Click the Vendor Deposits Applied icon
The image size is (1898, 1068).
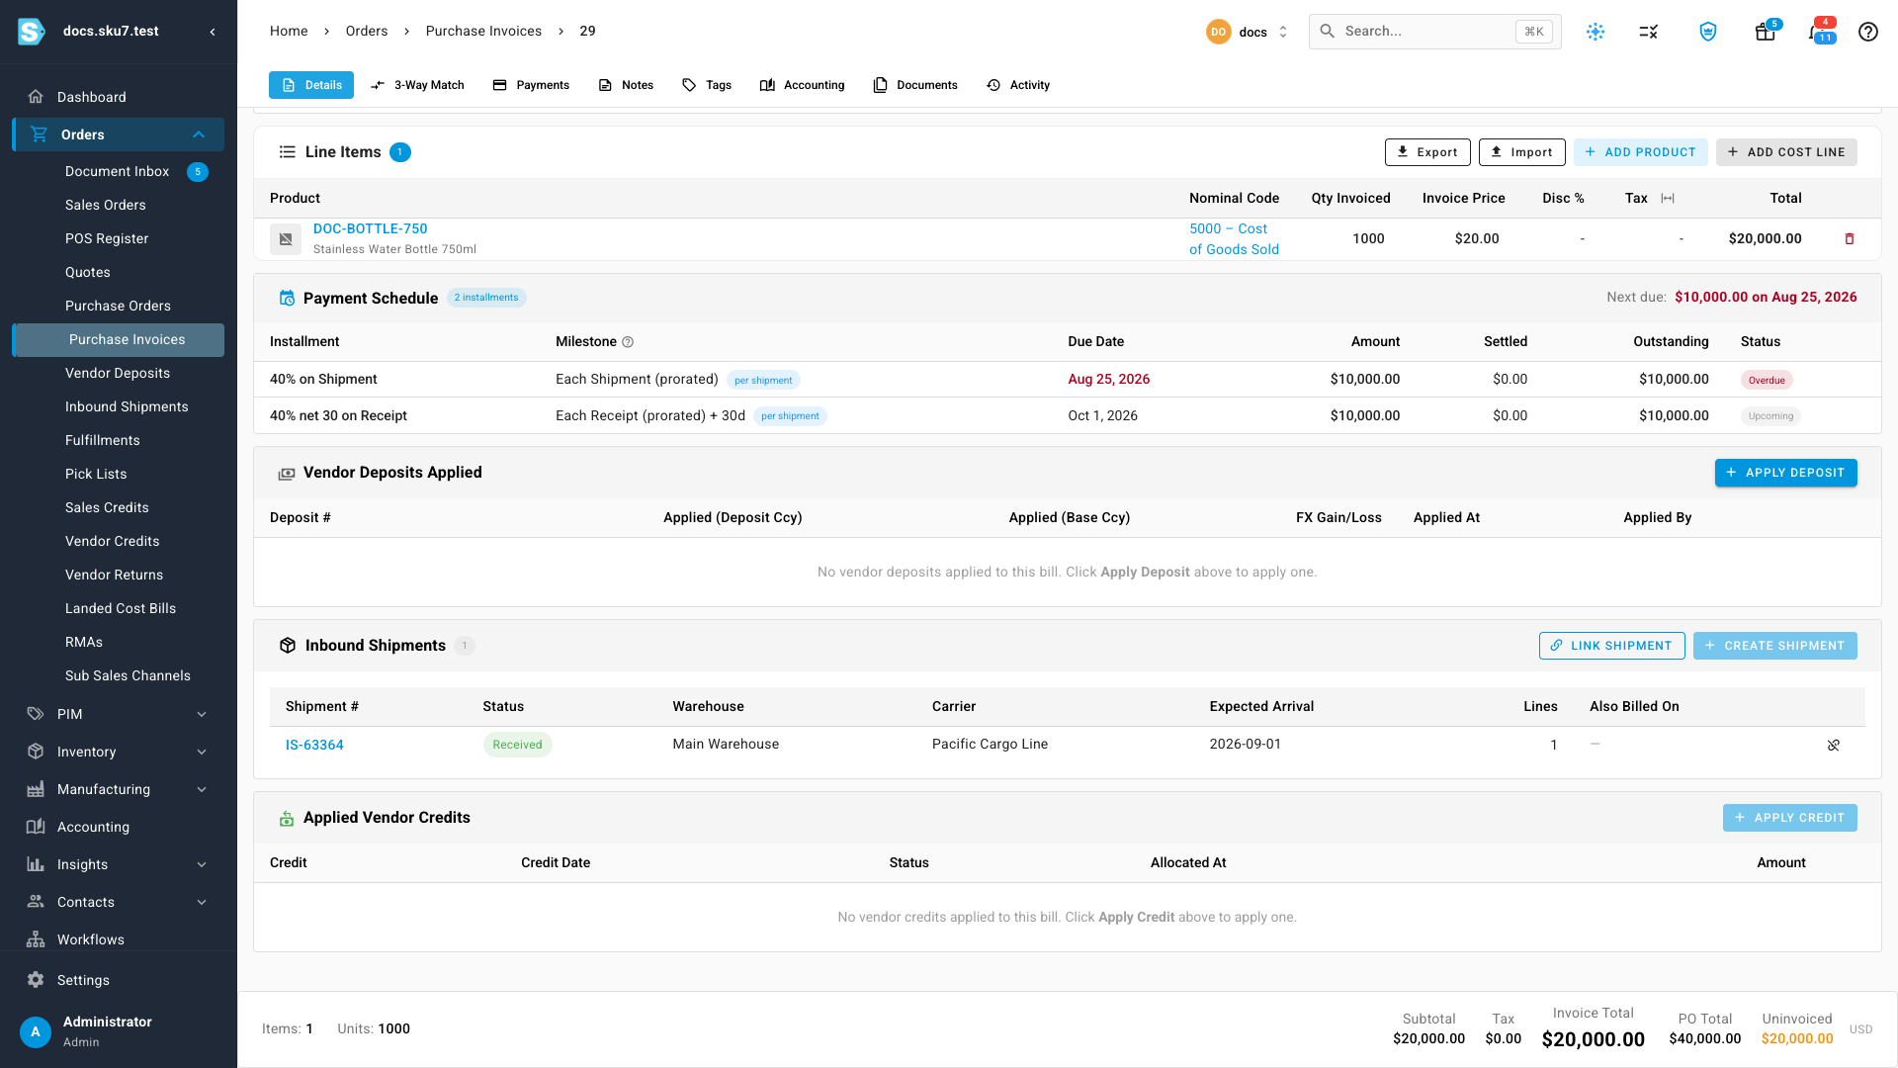[x=287, y=474]
